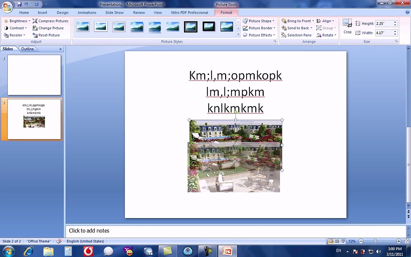411x257 pixels.
Task: Switch to Normal view
Action: pyautogui.click(x=331, y=241)
